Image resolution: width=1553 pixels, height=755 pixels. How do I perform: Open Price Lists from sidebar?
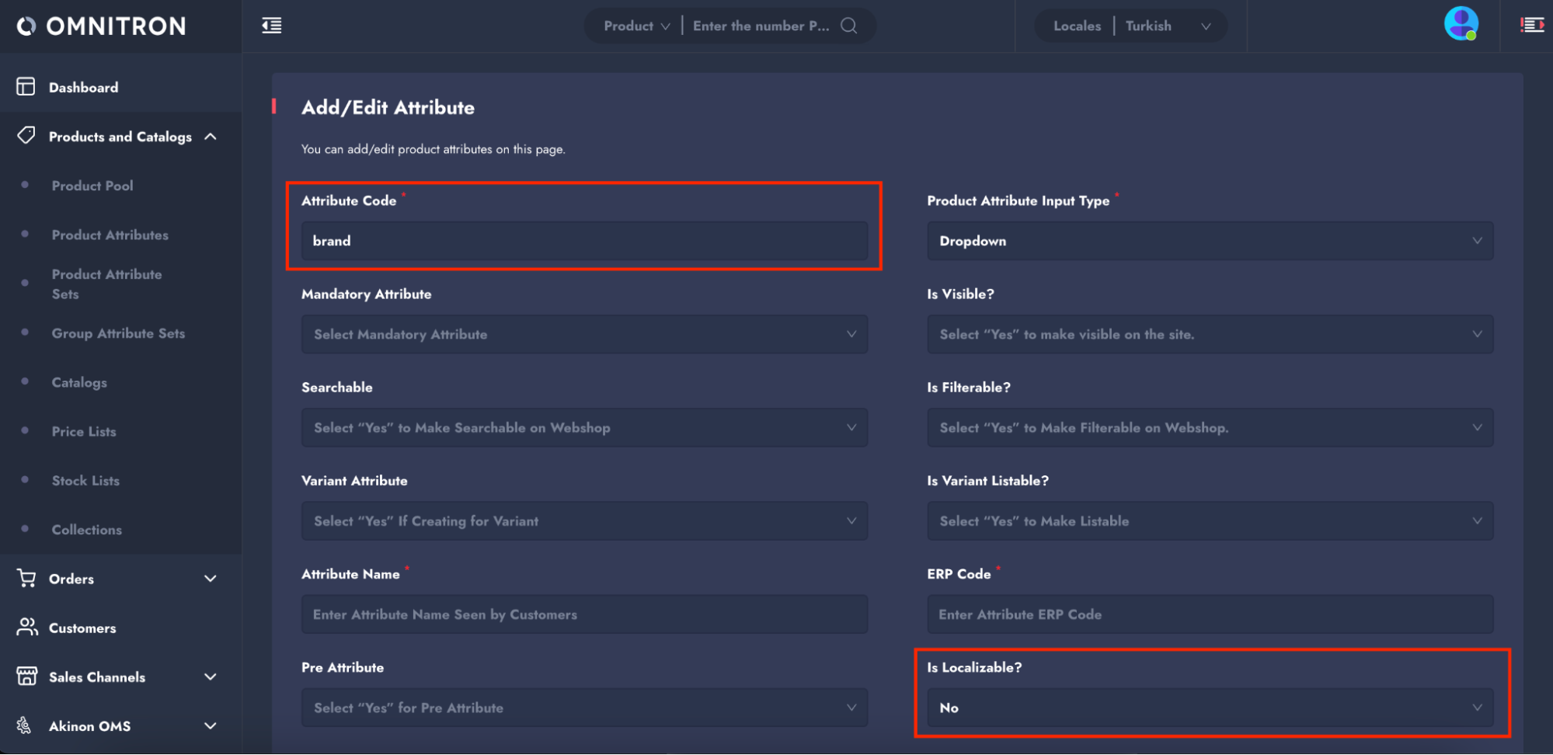84,431
